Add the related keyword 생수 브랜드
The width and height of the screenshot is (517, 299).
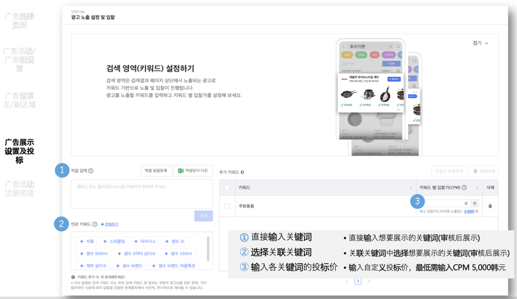tap(129, 265)
